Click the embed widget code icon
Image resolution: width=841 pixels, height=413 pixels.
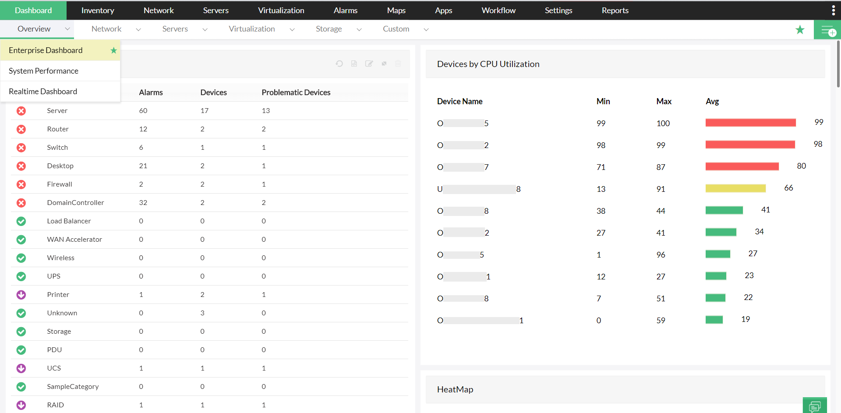[354, 64]
